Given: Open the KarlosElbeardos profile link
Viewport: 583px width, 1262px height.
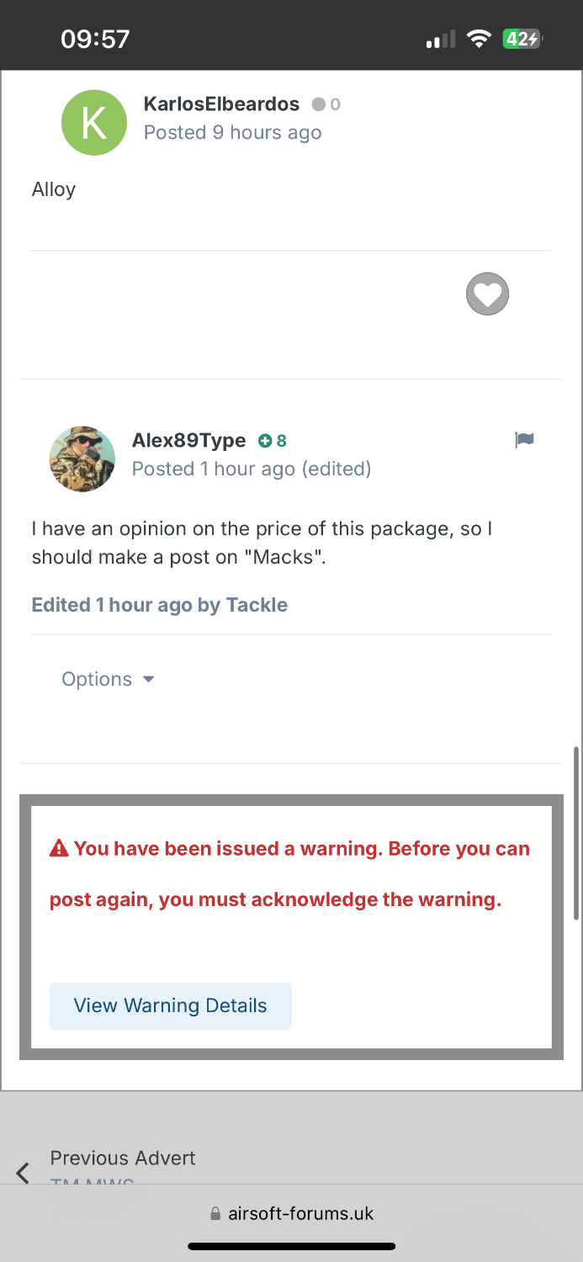Looking at the screenshot, I should point(221,104).
